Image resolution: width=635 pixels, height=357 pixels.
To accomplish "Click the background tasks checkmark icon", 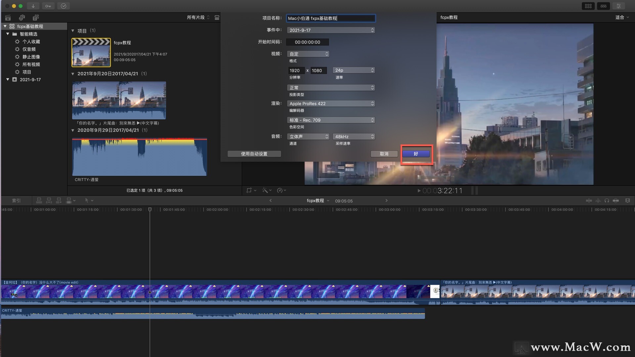I will tap(63, 6).
